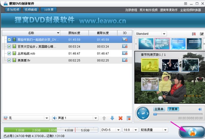Screen dimensions: 205x139
Task: Click the 添加视频 button
Action: coord(13,10)
